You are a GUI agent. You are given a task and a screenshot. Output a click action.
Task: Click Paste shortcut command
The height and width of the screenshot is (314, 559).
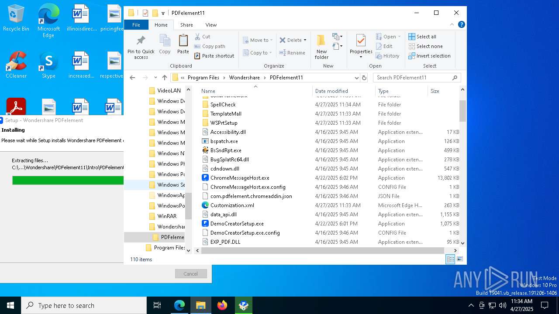(214, 56)
